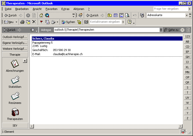Click the Search the Web globe icon
This screenshot has width=193, height=136.
47,15
